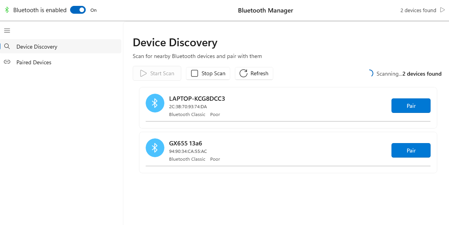This screenshot has height=225, width=449.
Task: Turn off the Bluetooth enabled switch
Action: (x=78, y=10)
